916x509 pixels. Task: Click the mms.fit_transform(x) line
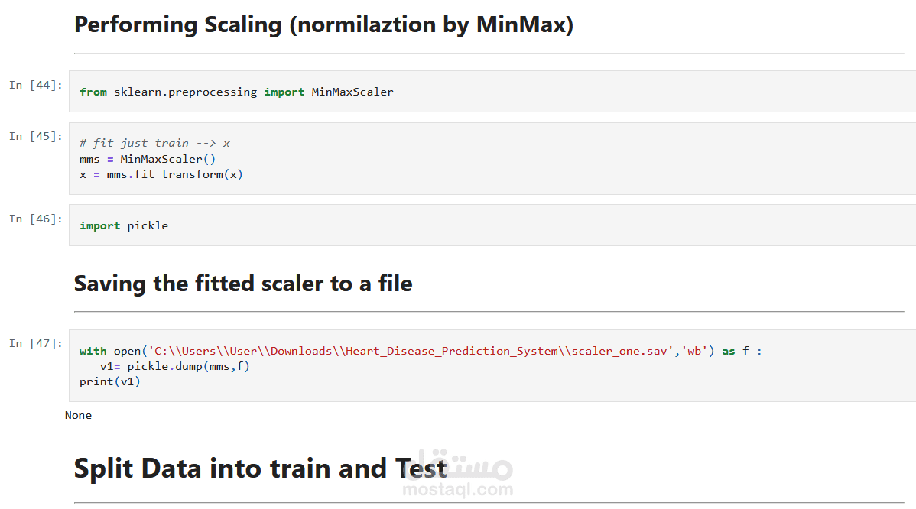pos(161,174)
